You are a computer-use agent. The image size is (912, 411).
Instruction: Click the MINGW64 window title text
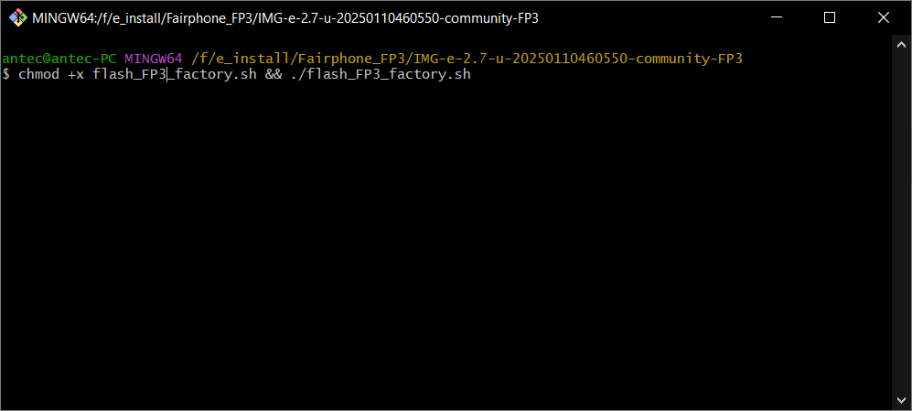pyautogui.click(x=284, y=17)
